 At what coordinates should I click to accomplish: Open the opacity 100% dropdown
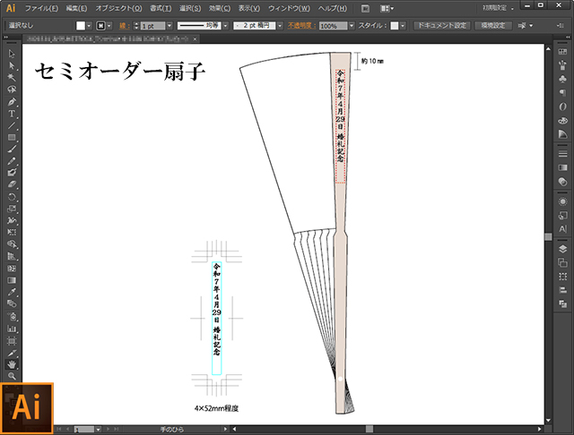[x=352, y=26]
